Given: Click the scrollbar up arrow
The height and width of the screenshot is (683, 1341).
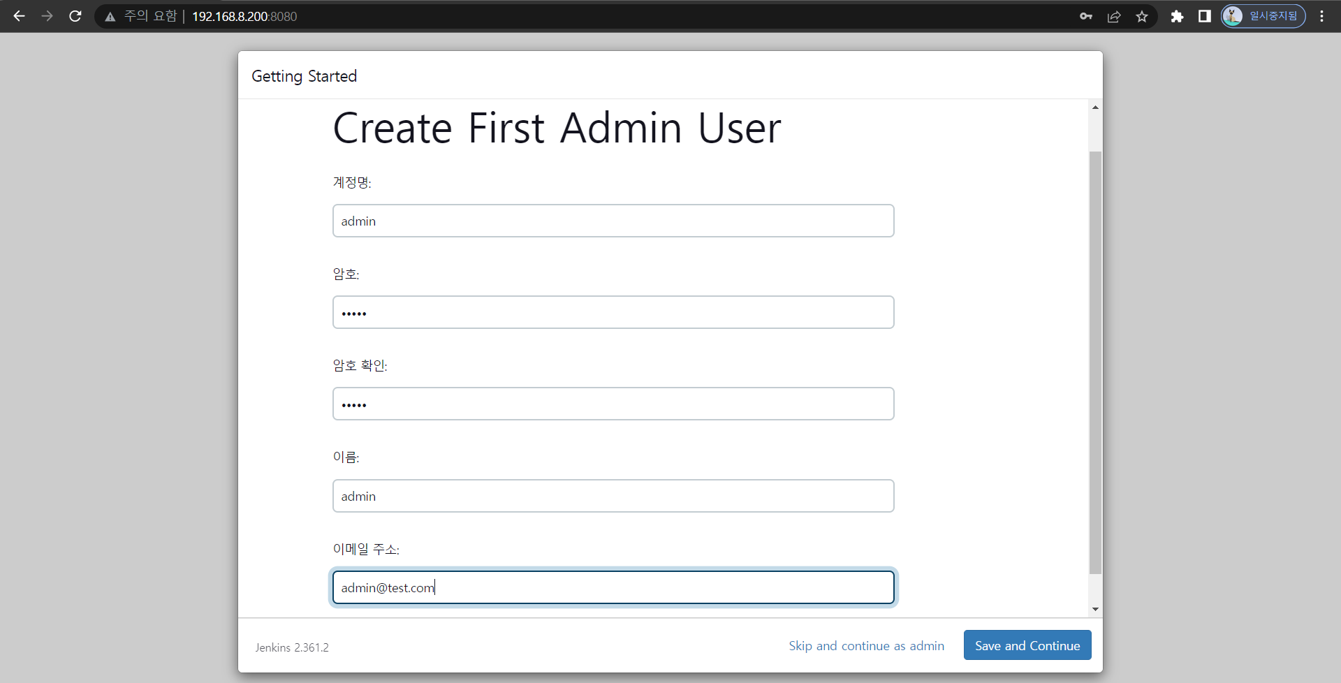Looking at the screenshot, I should pos(1095,107).
